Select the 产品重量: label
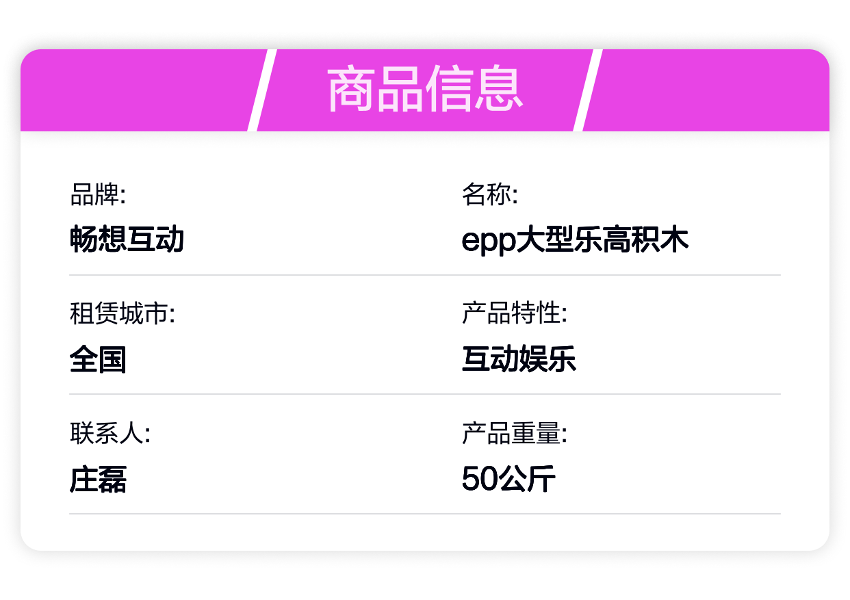The image size is (850, 600). [515, 433]
